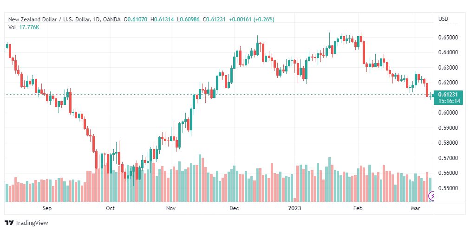Click the TradingView logo icon
Image resolution: width=470 pixels, height=231 pixels.
9,223
